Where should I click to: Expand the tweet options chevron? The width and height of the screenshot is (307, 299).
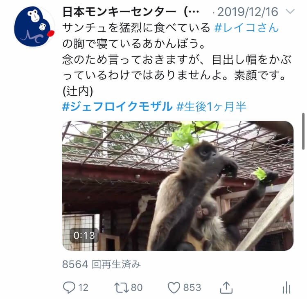(290, 11)
